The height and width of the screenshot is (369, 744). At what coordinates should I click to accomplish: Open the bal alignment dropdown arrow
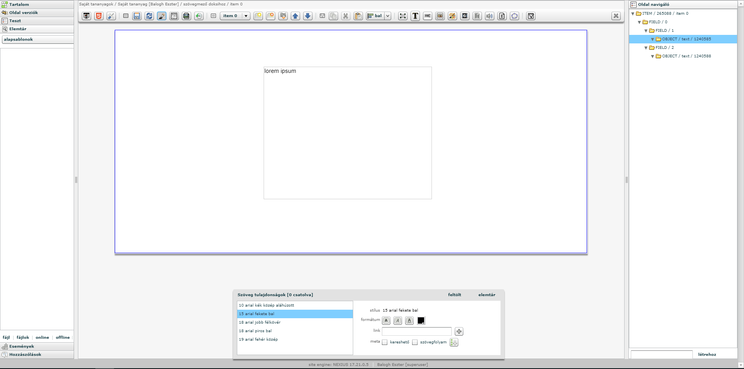388,16
